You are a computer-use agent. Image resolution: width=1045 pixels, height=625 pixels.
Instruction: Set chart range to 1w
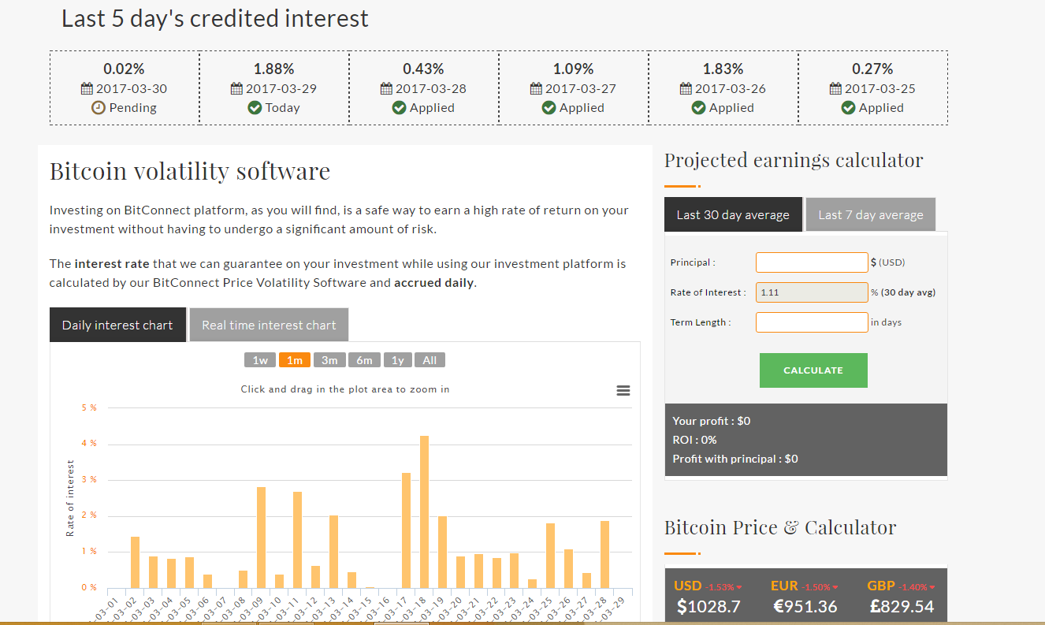pyautogui.click(x=260, y=360)
